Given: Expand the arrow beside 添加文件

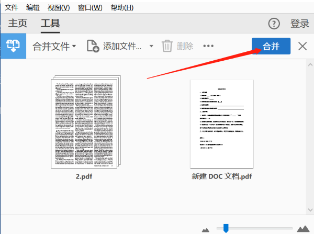Looking at the screenshot, I should click(x=151, y=46).
